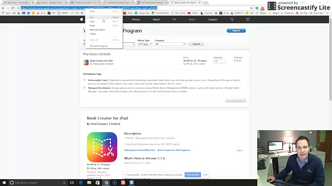Viewport: 332px width, 186px height.
Task: Open the Apple site search magnifier
Action: click(x=232, y=19)
